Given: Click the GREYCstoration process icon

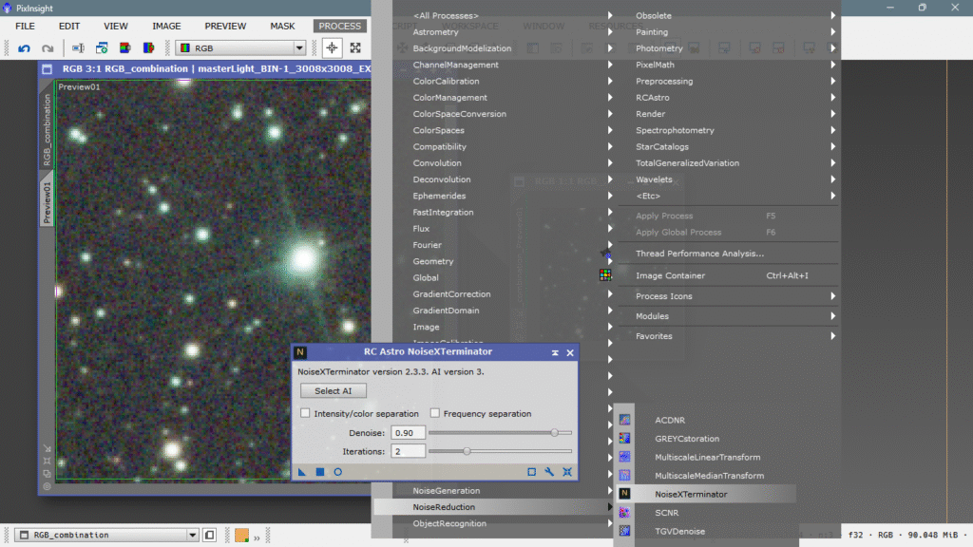Looking at the screenshot, I should pyautogui.click(x=625, y=439).
